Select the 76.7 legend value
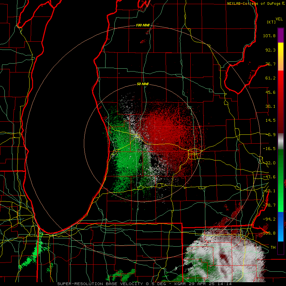This screenshot has width=286, height=286. point(270,64)
